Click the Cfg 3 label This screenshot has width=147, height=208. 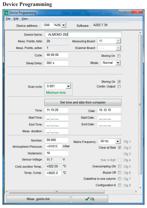pos(127,154)
